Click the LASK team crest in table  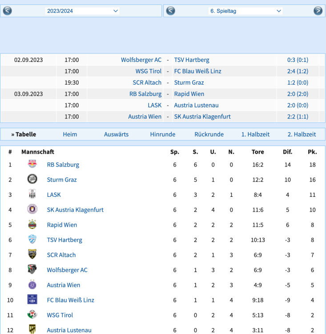[32, 195]
